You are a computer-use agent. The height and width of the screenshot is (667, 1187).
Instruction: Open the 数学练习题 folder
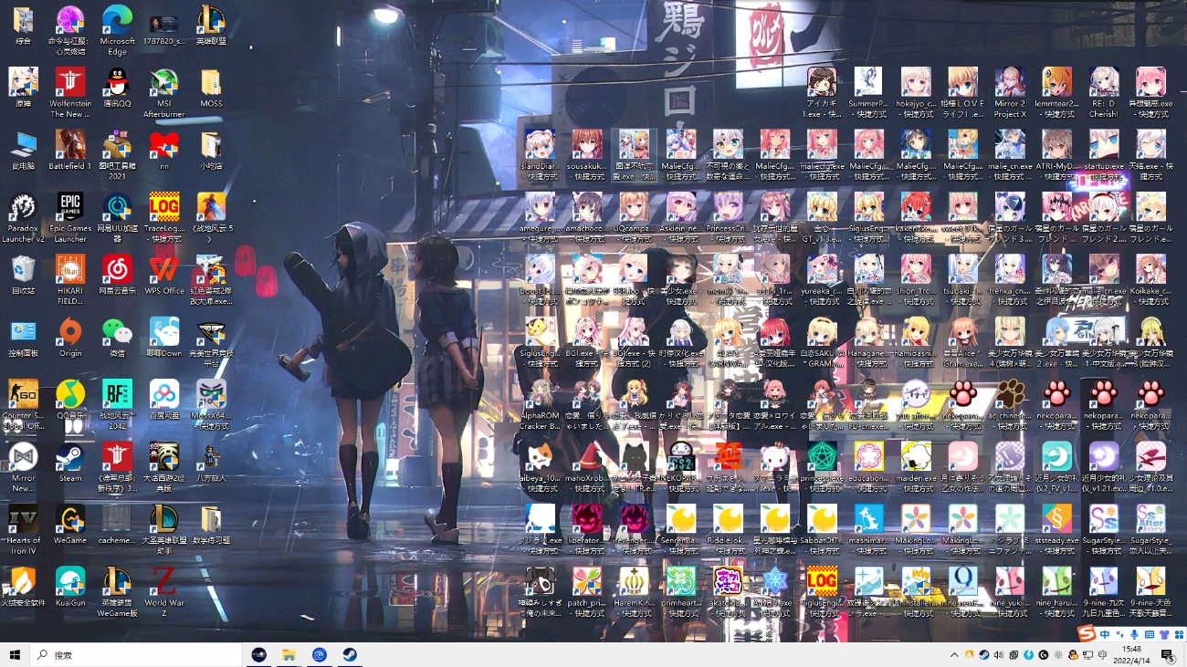click(x=211, y=523)
